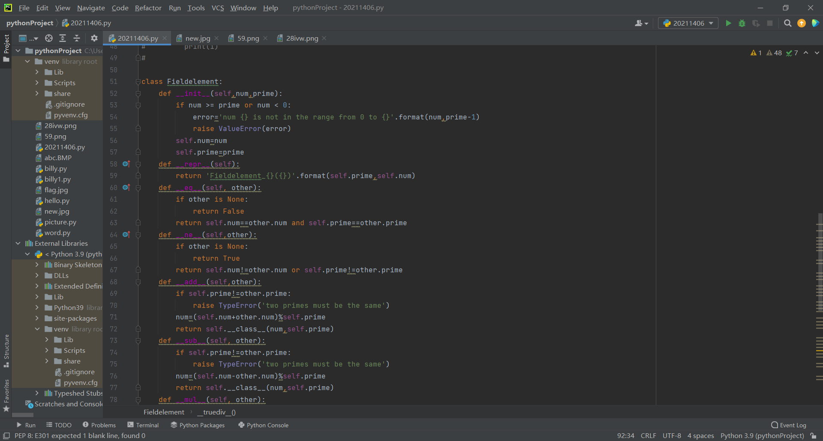Collapse the top venv library root folder
The height and width of the screenshot is (441, 823).
27,61
